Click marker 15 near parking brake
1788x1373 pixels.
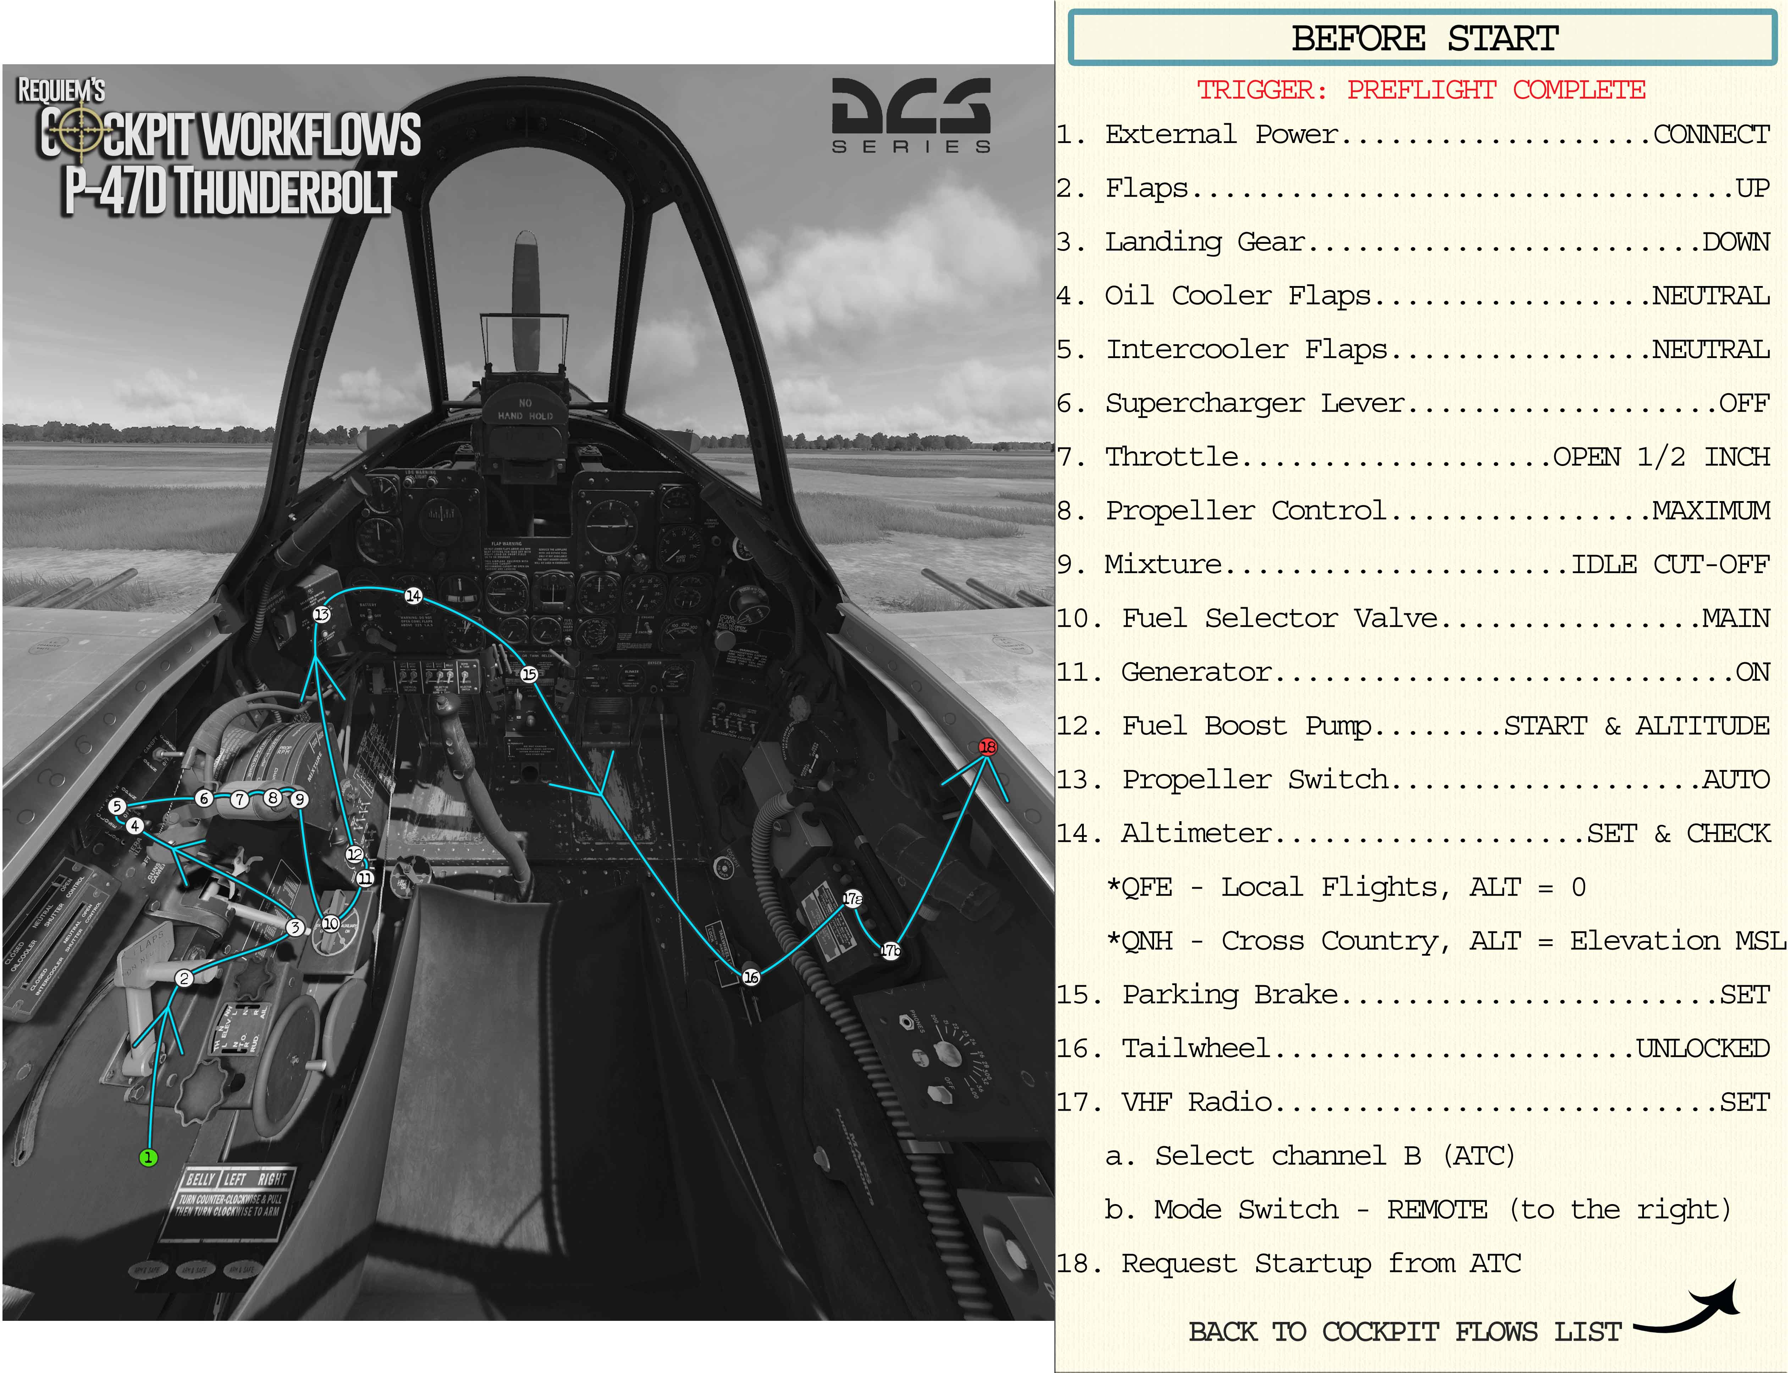point(529,674)
